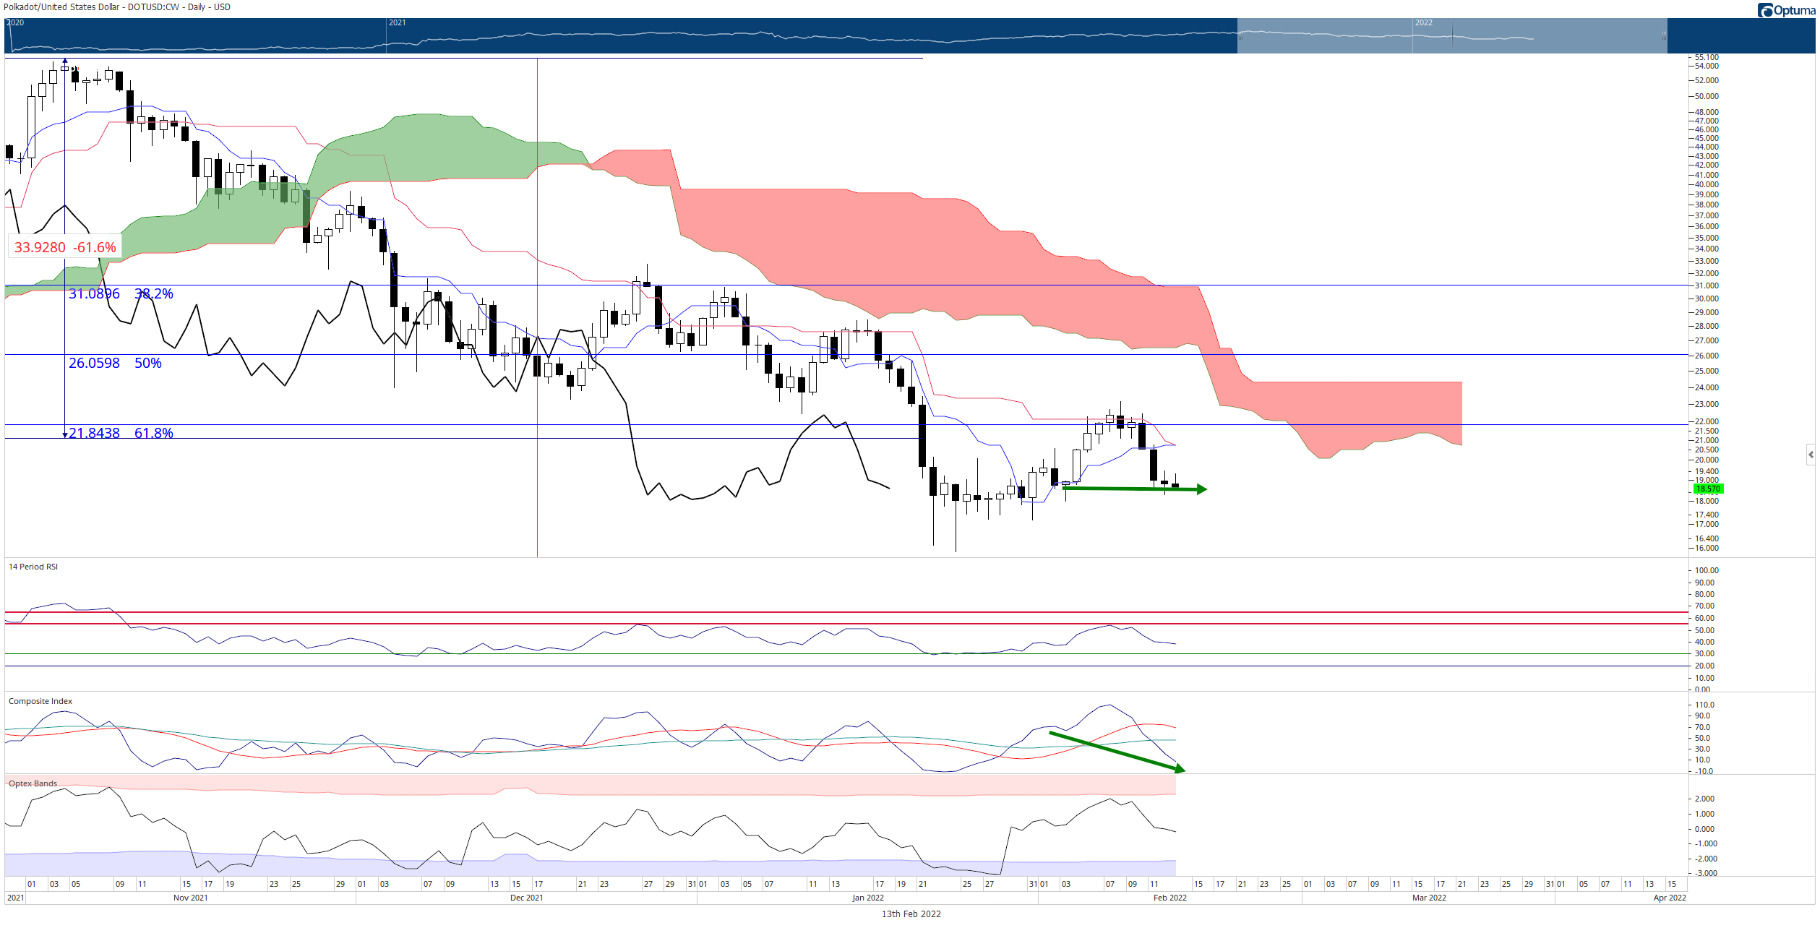Click the red 33.9280 -61.6% measurement label

pos(65,247)
